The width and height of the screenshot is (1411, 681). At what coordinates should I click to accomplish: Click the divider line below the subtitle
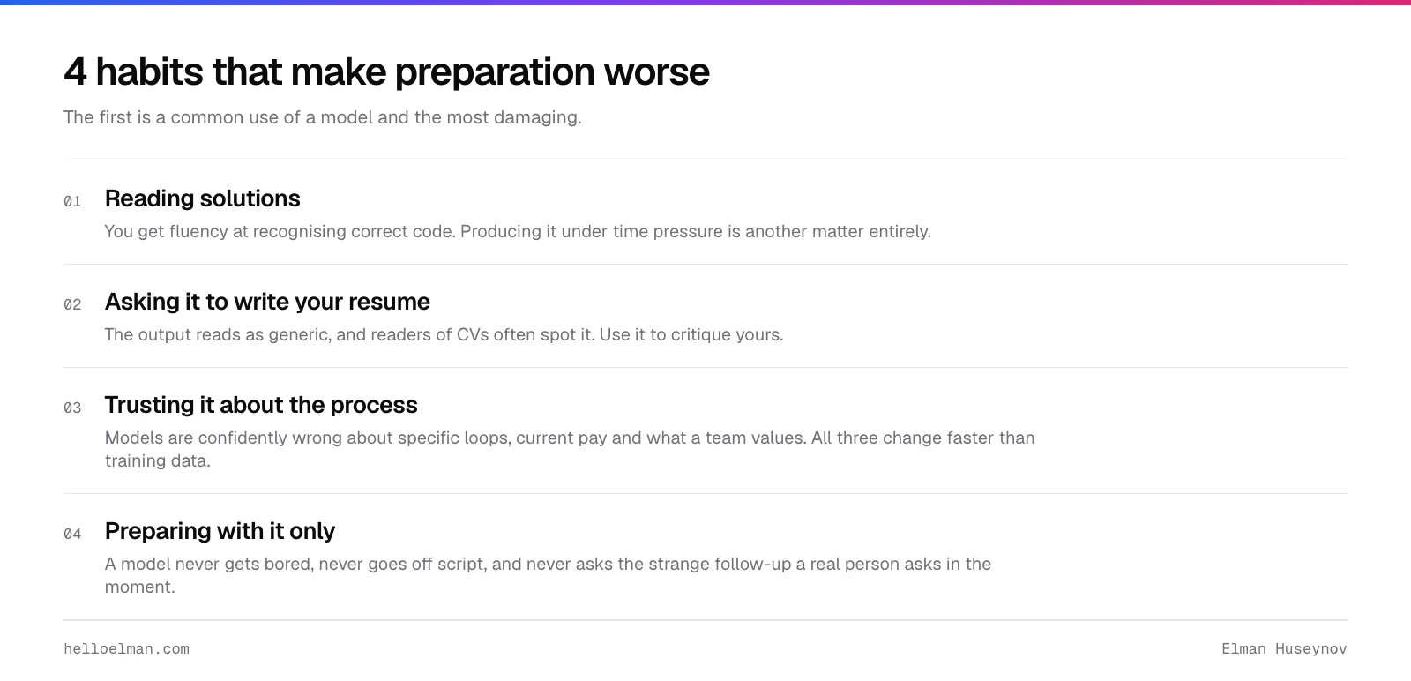[x=705, y=161]
